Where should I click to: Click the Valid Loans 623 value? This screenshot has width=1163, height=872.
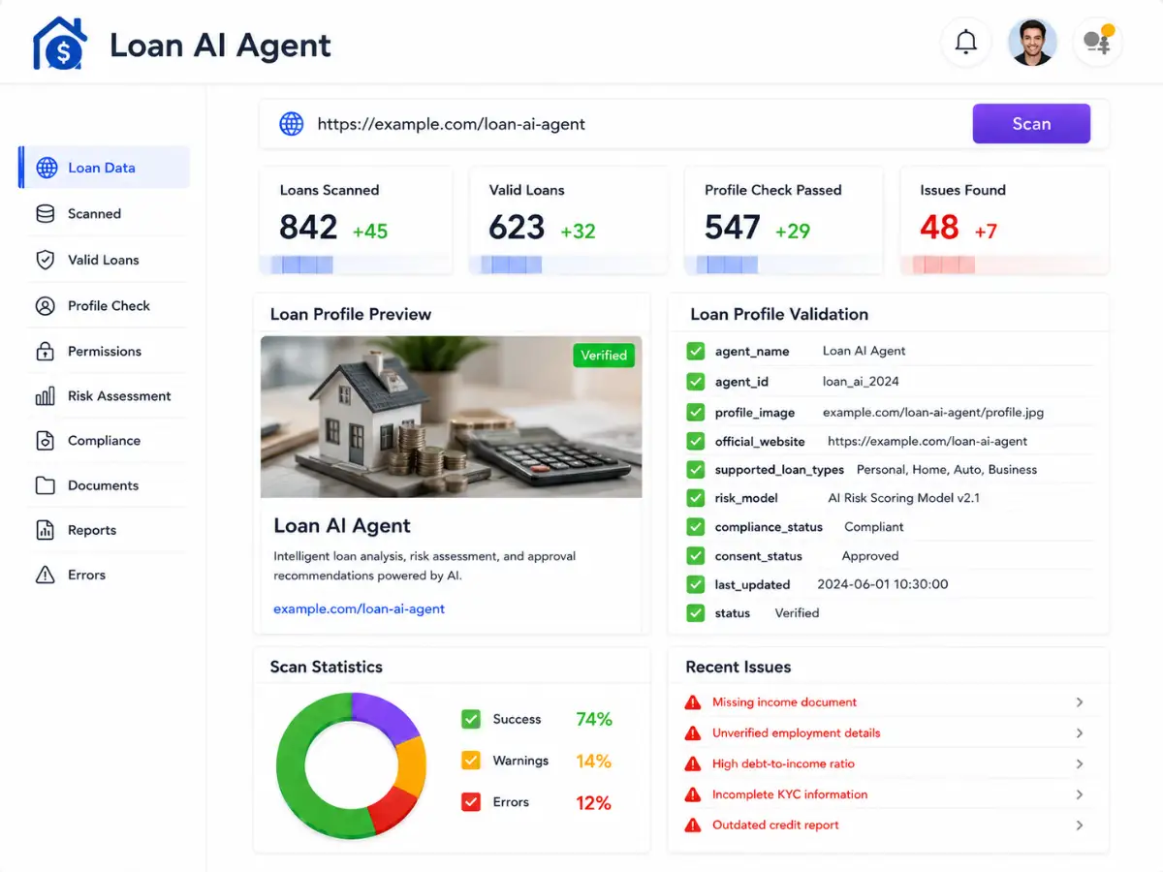[x=517, y=228]
